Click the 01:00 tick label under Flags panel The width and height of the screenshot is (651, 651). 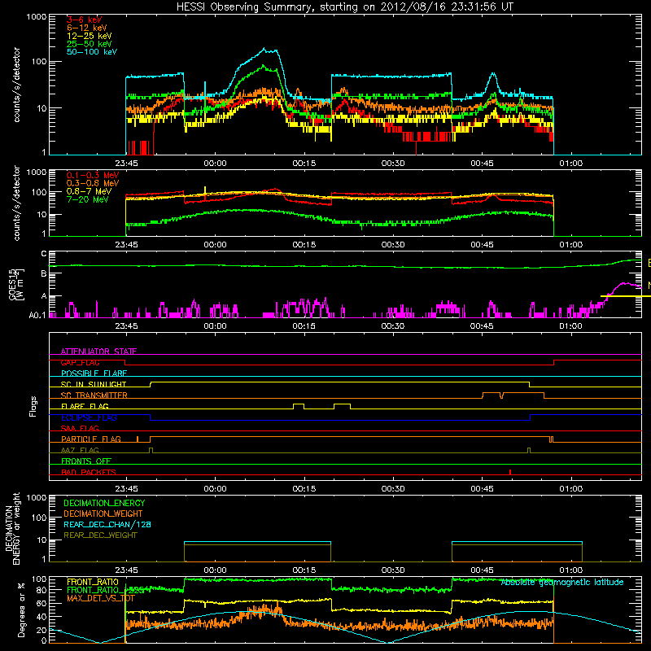pyautogui.click(x=571, y=489)
